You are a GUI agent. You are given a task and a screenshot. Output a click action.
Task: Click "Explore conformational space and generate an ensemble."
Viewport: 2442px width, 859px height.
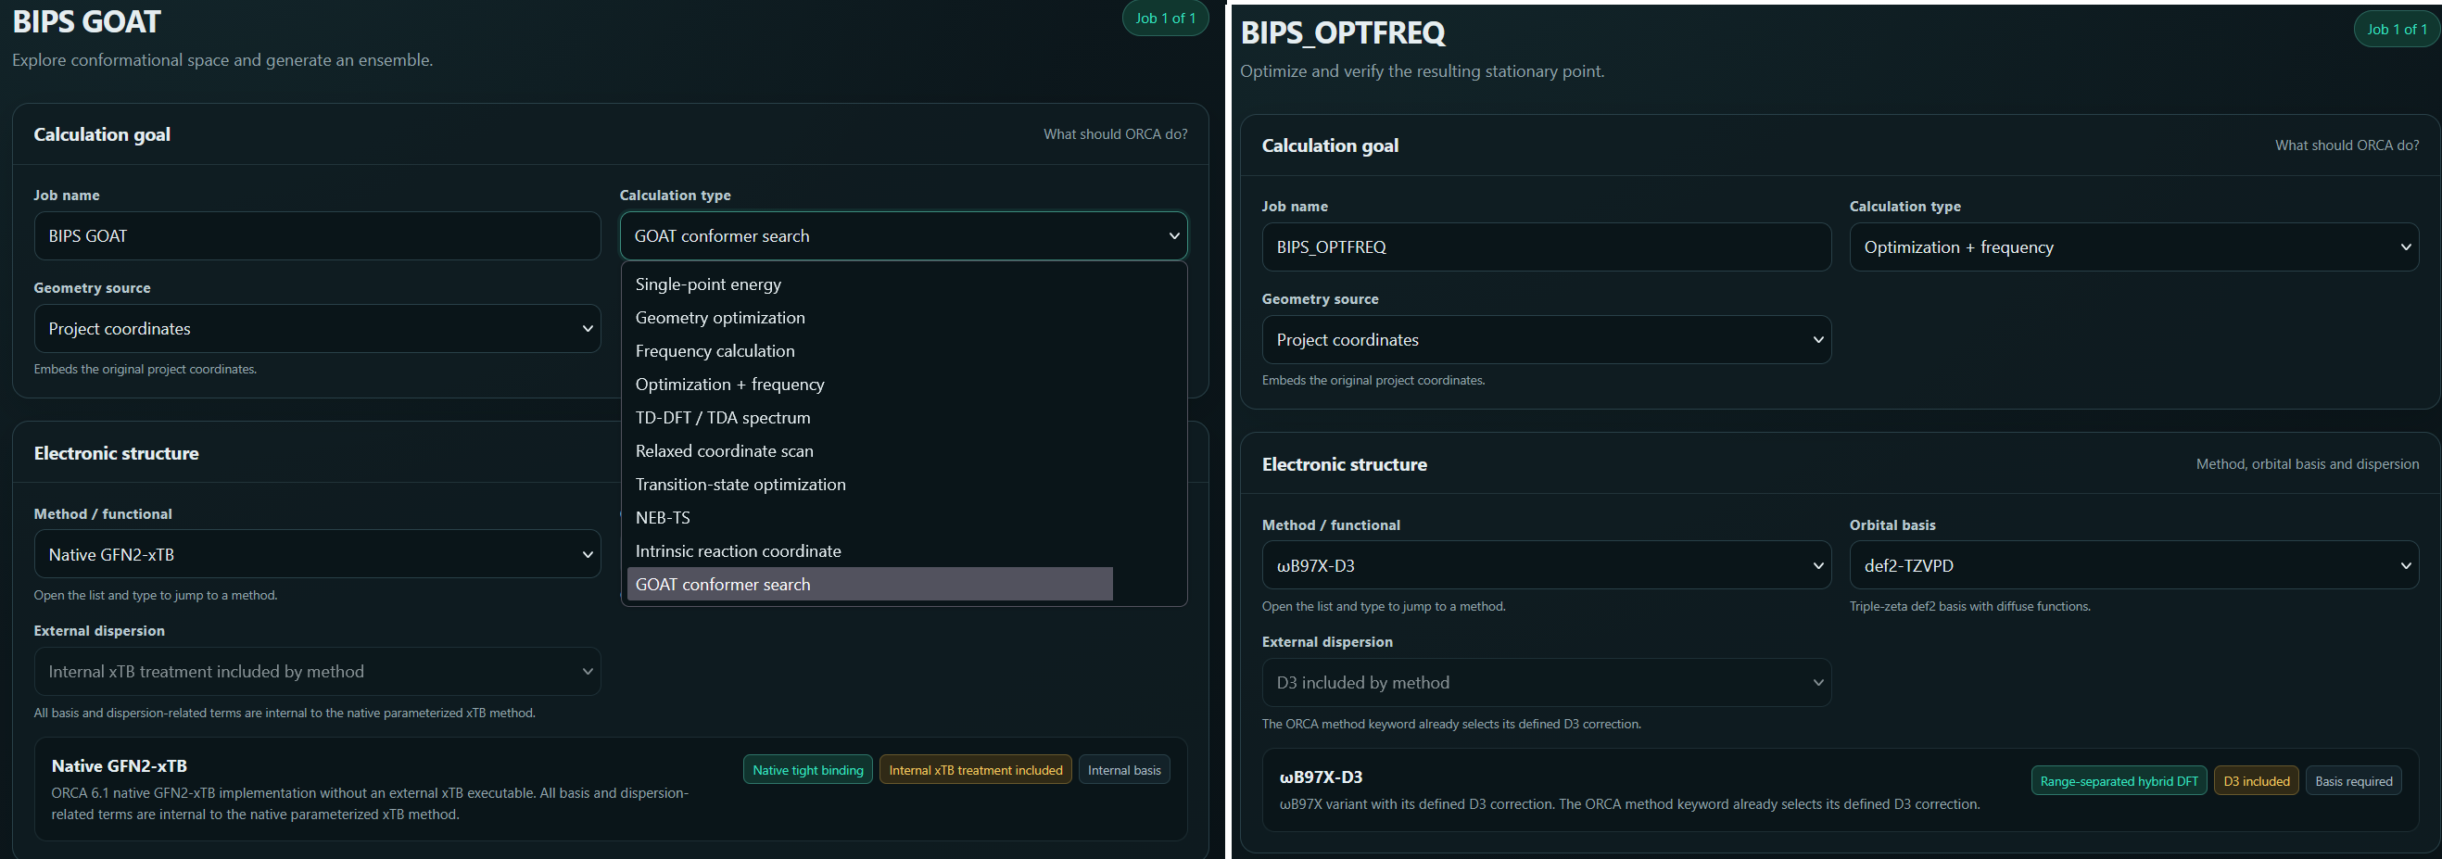point(221,59)
